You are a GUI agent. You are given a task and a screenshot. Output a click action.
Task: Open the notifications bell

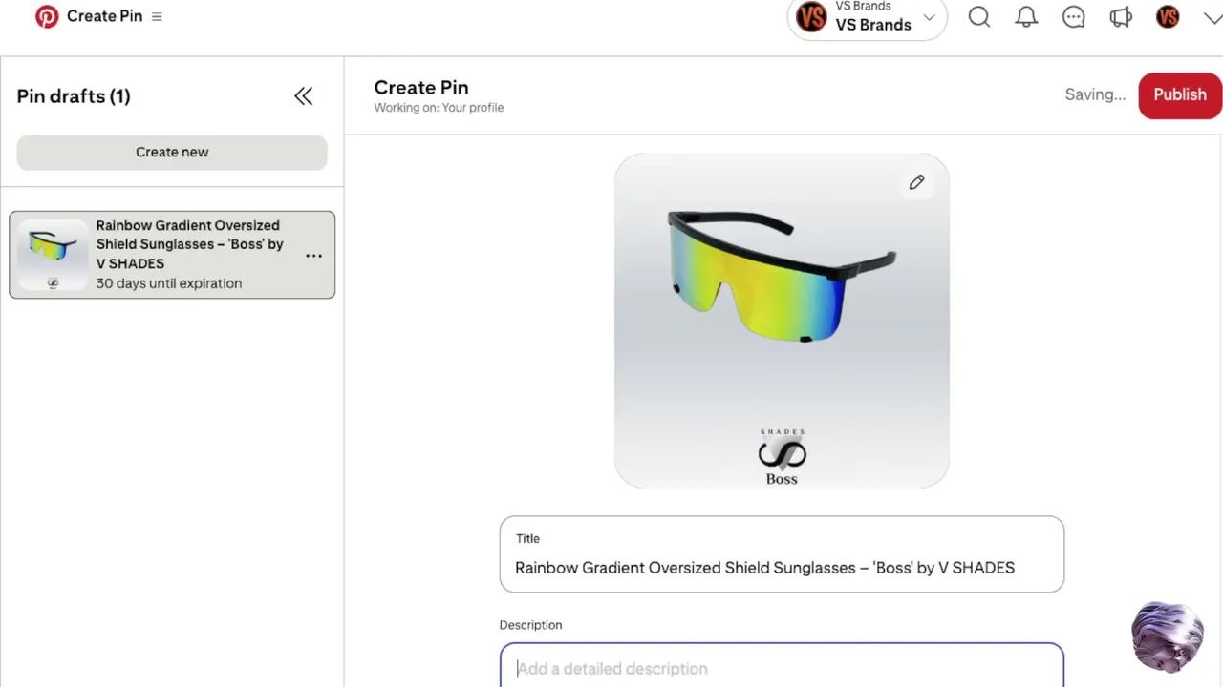click(x=1026, y=17)
